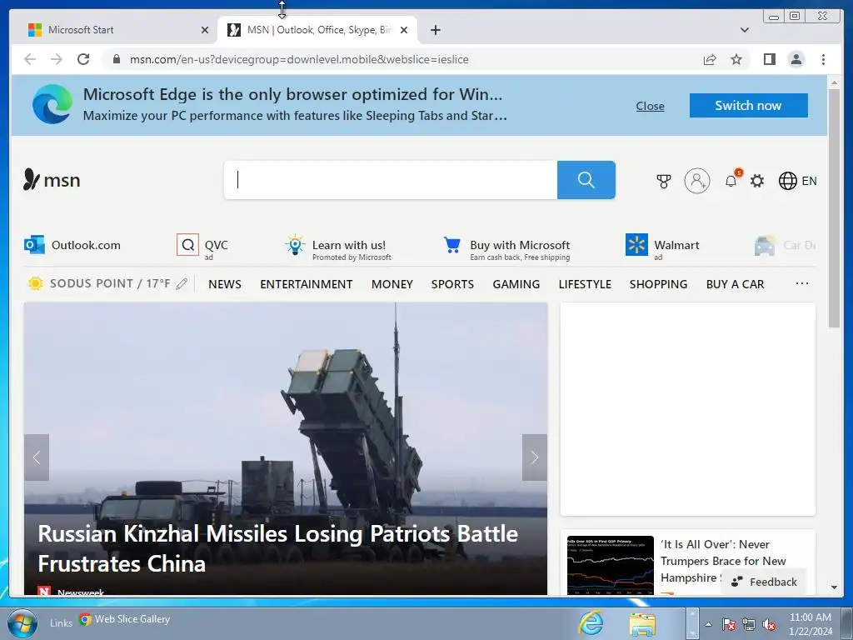This screenshot has height=640, width=853.
Task: Open Microsoft Rewards trophy icon
Action: (x=664, y=181)
